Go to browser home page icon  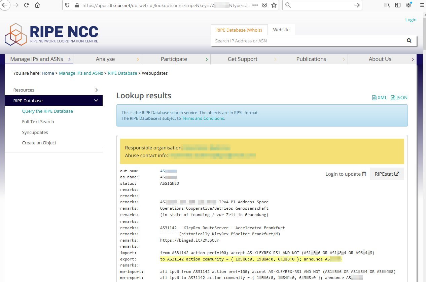click(x=37, y=5)
